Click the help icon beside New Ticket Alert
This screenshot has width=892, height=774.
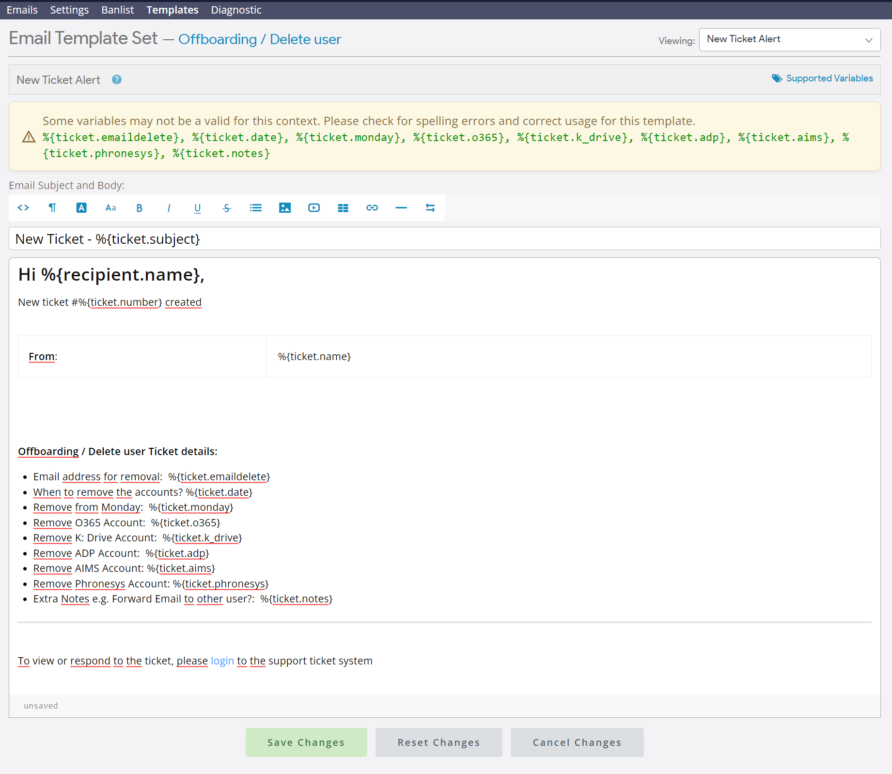point(117,80)
